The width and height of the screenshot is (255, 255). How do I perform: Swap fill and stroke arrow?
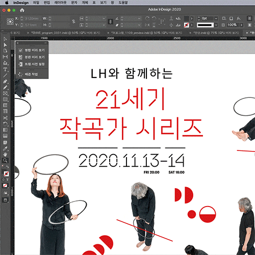pos(8,167)
